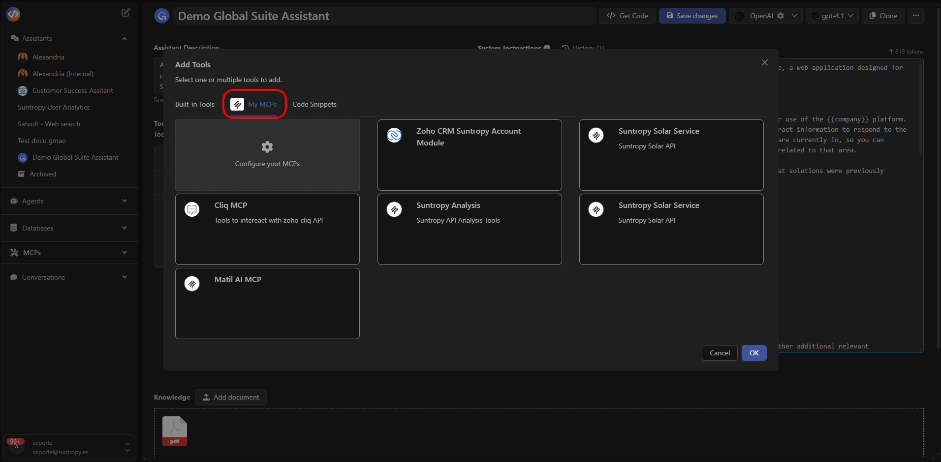Open the more options ellipsis button
Image resolution: width=941 pixels, height=462 pixels.
coord(915,16)
